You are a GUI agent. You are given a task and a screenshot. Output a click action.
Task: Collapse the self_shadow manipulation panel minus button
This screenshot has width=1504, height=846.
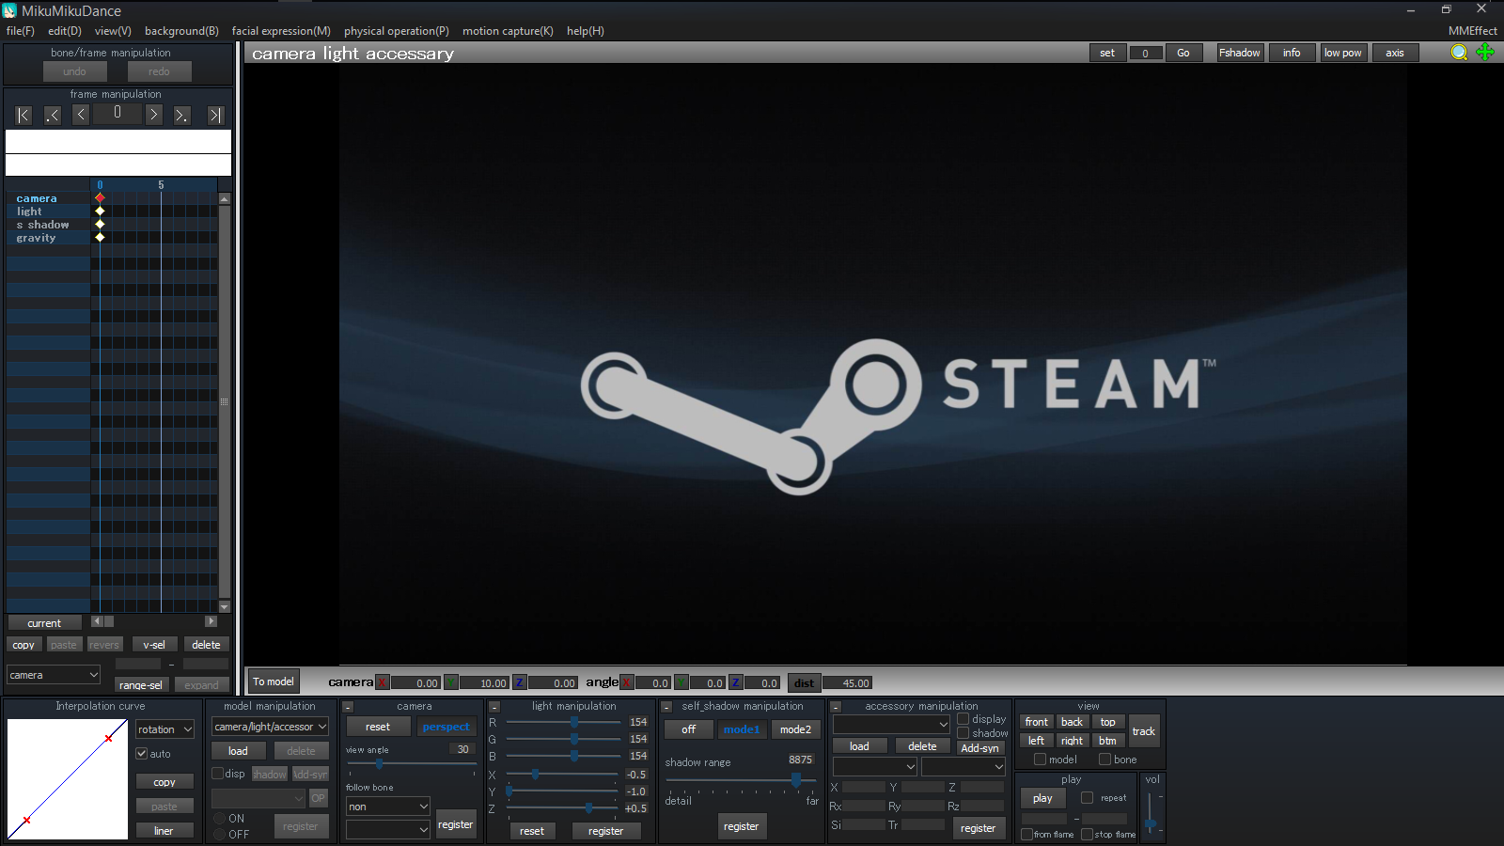click(666, 707)
